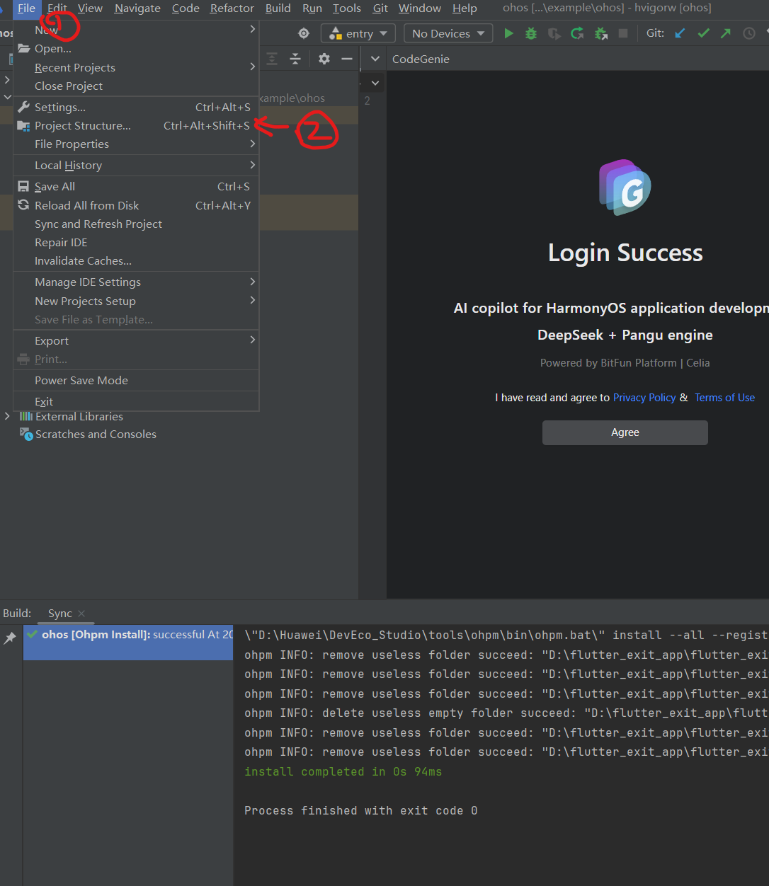The image size is (769, 886).
Task: Open the View menu
Action: (x=90, y=8)
